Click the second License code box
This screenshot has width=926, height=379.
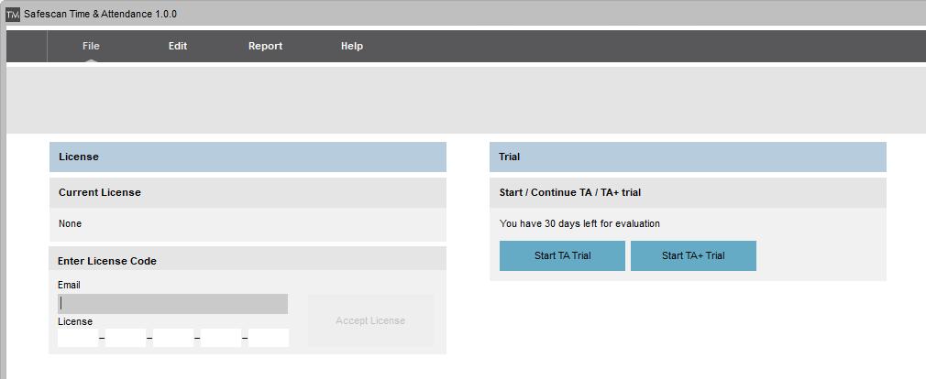pos(126,338)
